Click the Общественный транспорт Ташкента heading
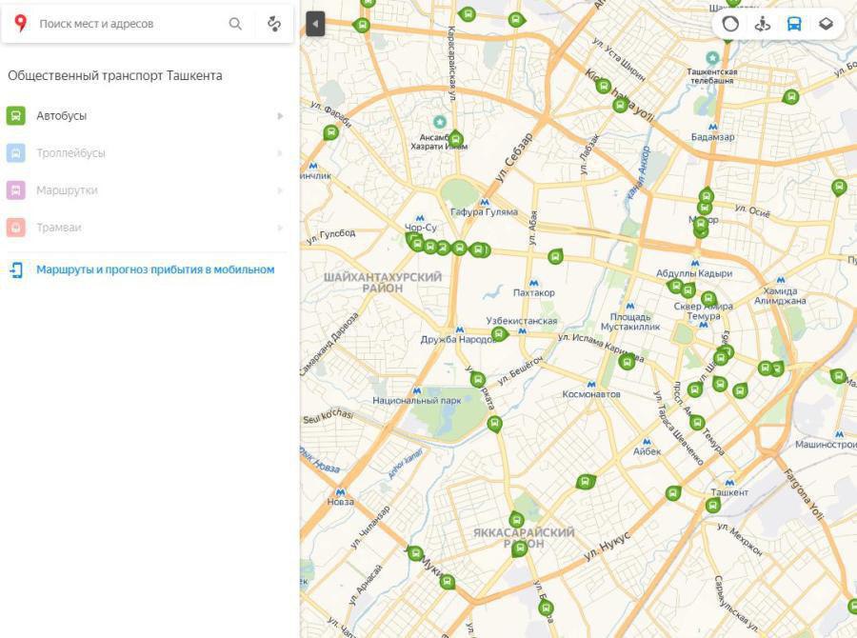The image size is (857, 638). (115, 75)
